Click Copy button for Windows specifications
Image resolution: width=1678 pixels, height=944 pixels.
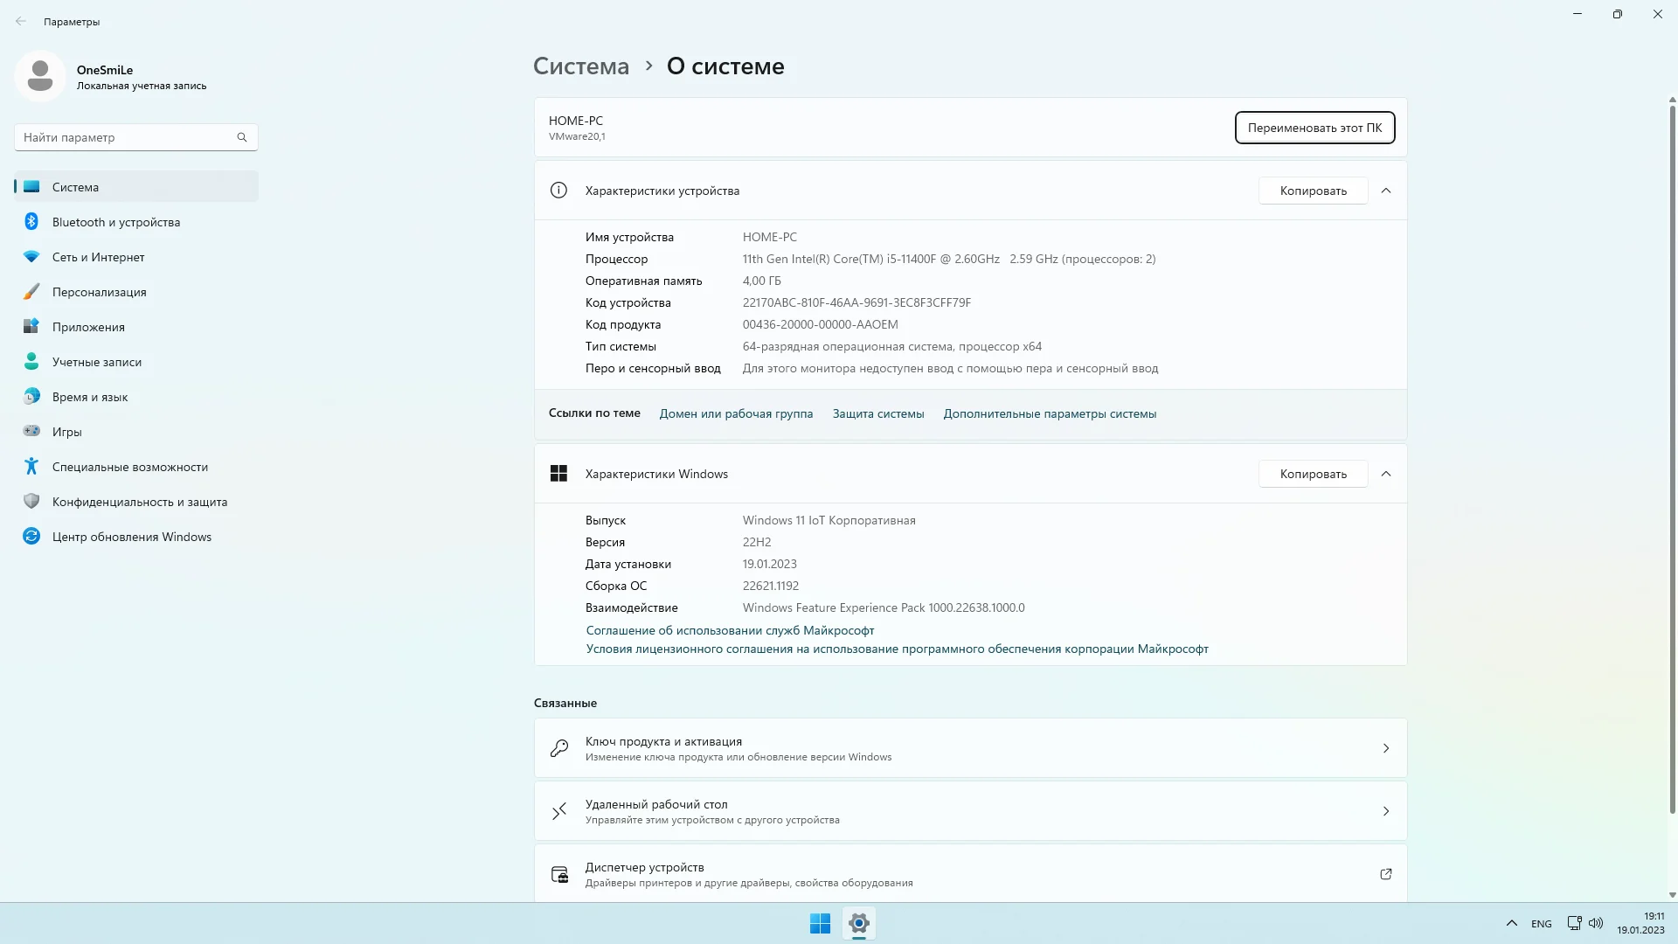[x=1313, y=474]
